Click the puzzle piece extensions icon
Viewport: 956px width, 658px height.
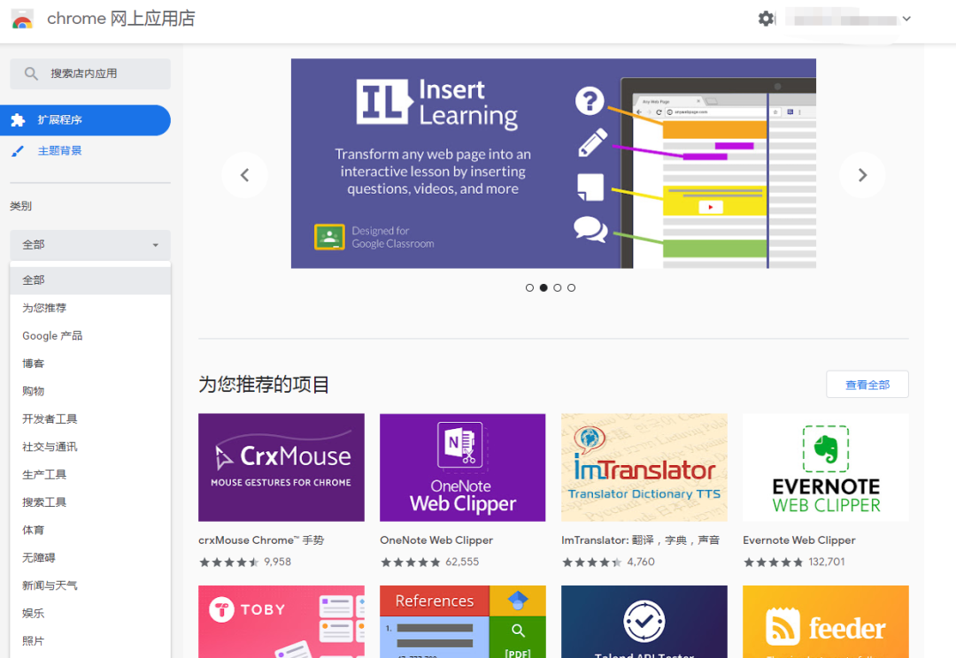[x=18, y=120]
